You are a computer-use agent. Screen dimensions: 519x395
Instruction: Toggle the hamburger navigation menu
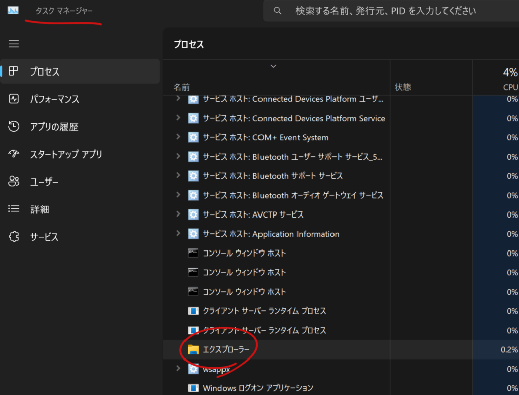14,44
